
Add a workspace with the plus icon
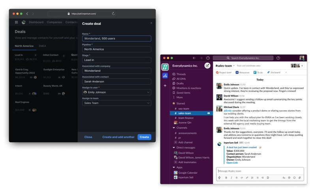click(x=165, y=85)
